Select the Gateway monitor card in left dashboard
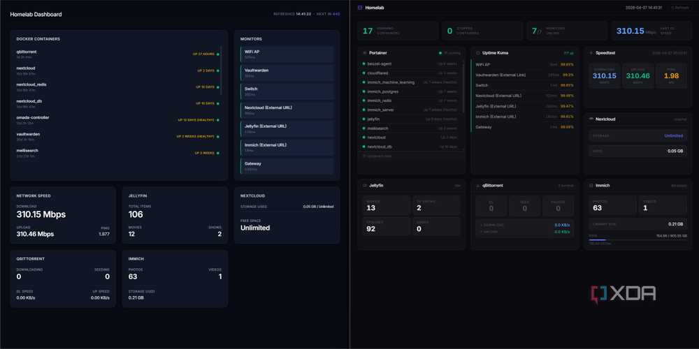699x349 pixels. coord(287,166)
